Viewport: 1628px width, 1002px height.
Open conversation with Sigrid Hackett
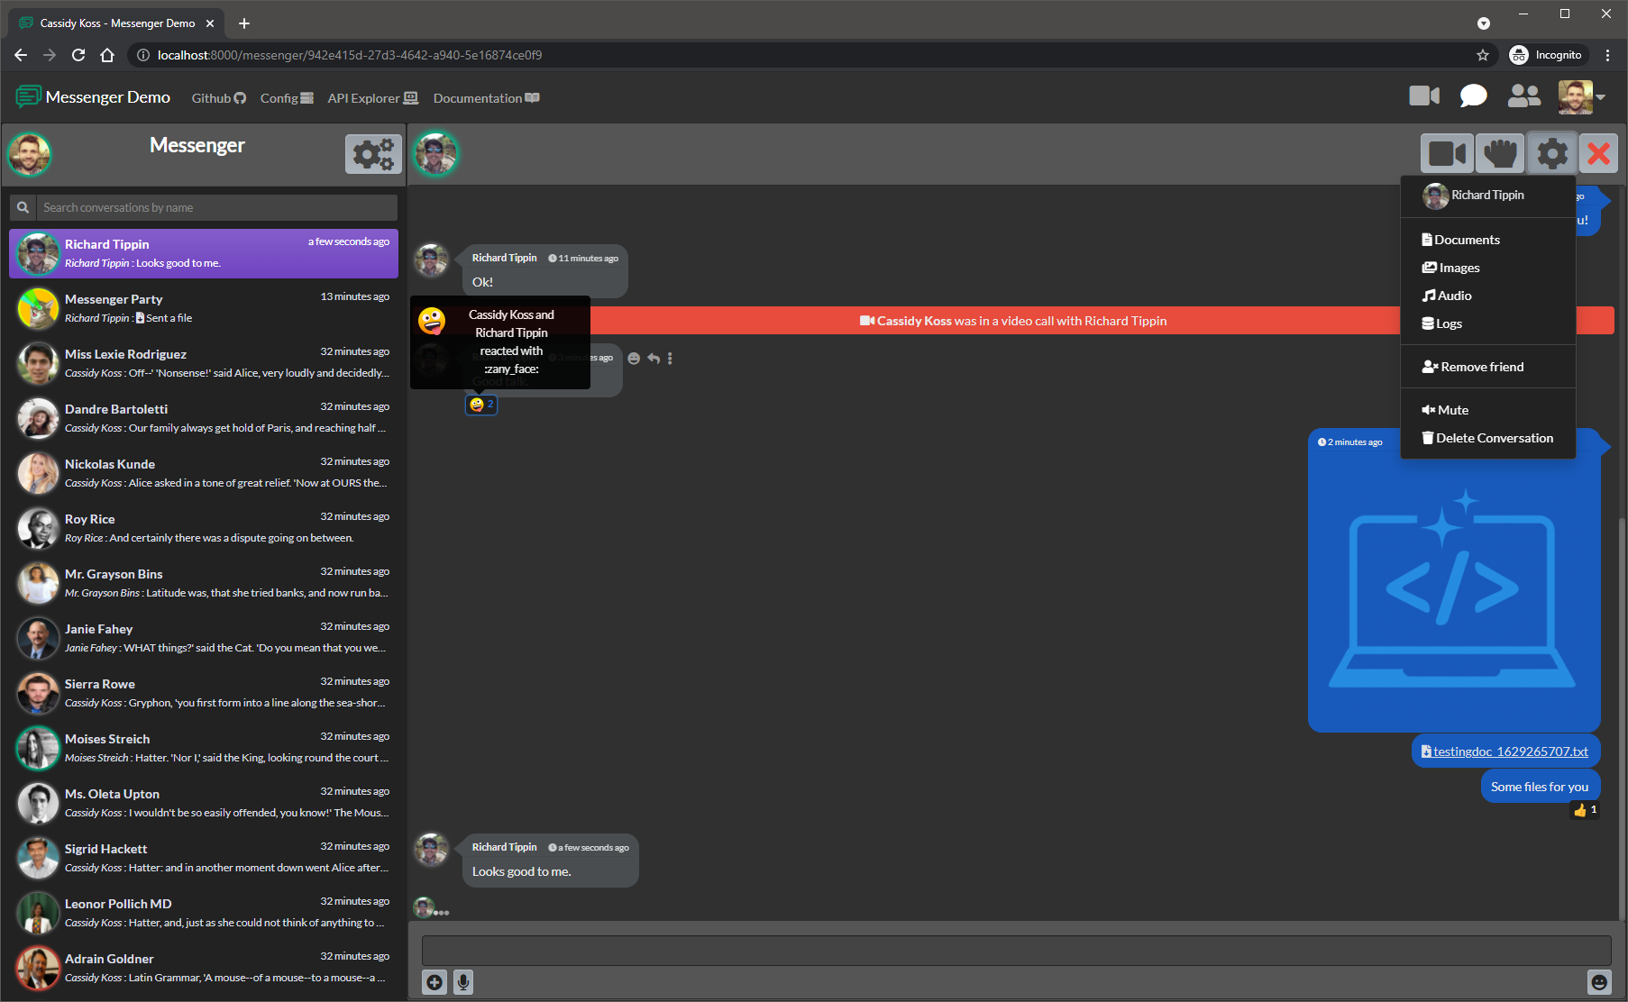coord(204,859)
